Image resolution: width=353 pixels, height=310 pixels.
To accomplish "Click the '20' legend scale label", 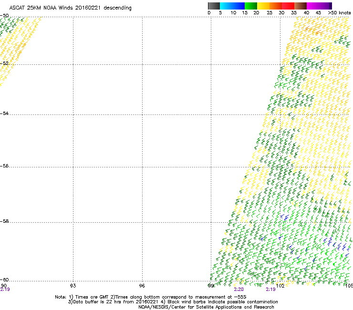I will point(256,13).
